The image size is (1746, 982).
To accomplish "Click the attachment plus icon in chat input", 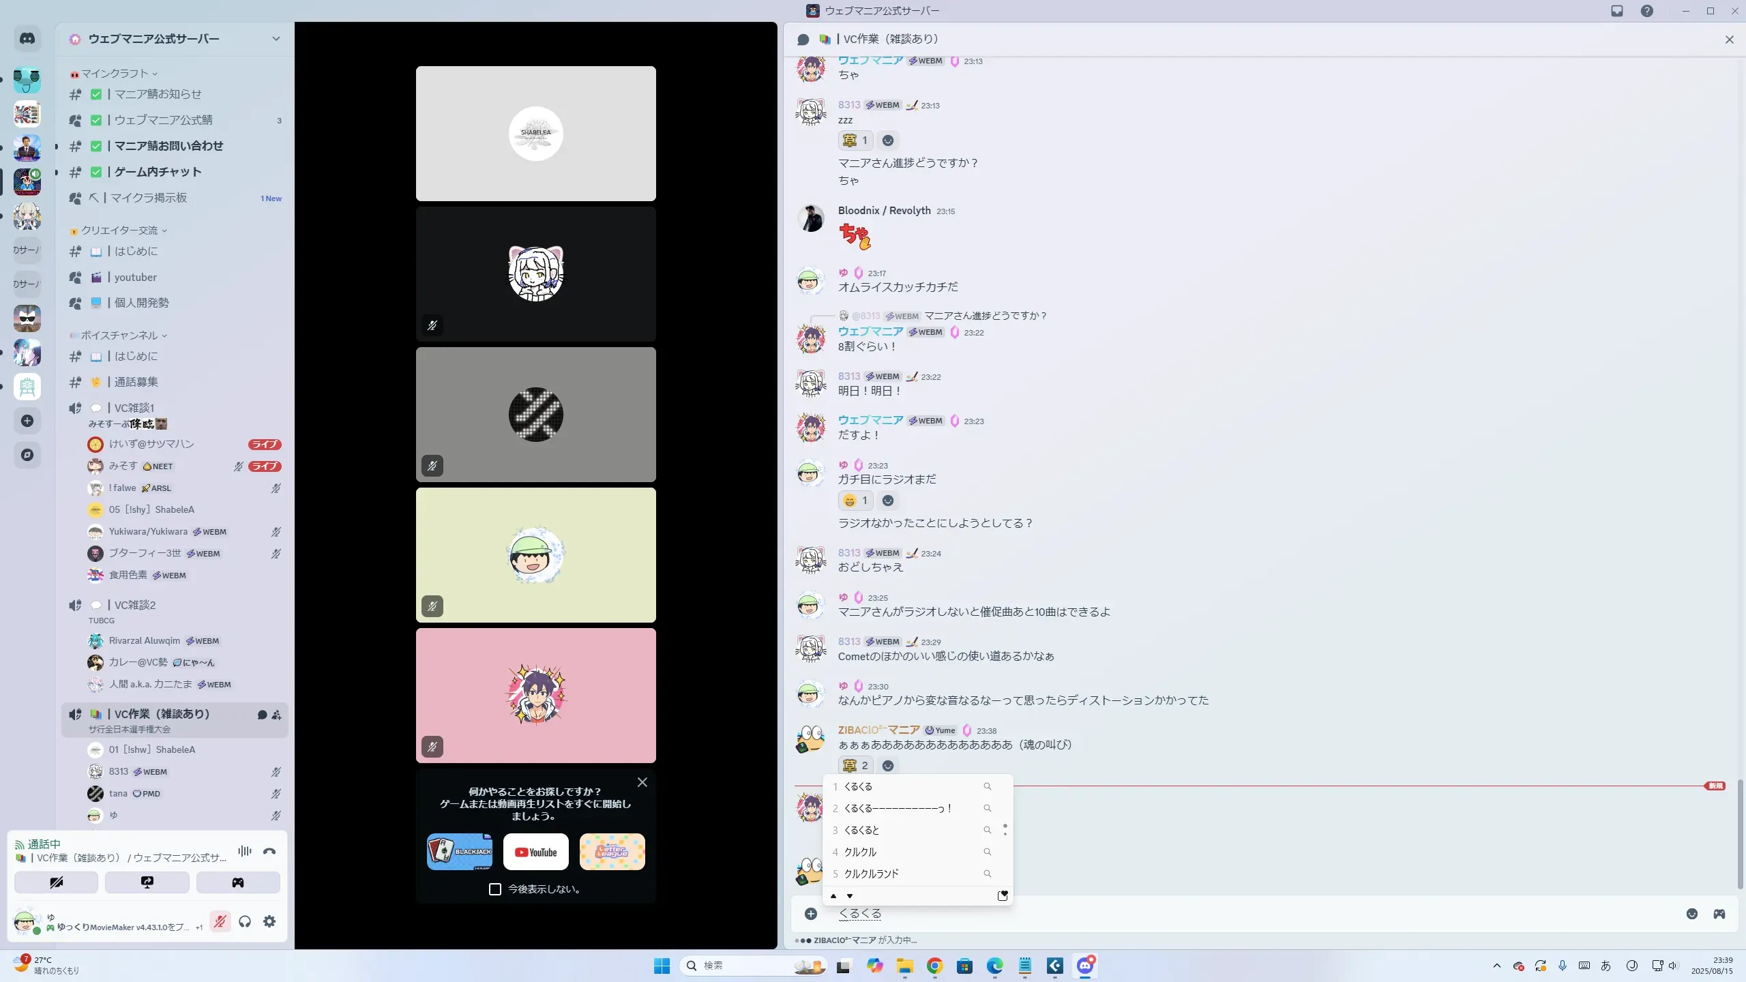I will (x=811, y=914).
